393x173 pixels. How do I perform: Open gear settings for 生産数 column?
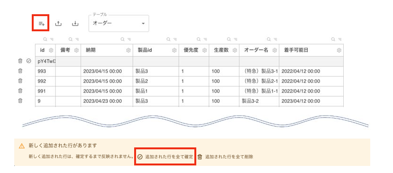pos(235,50)
